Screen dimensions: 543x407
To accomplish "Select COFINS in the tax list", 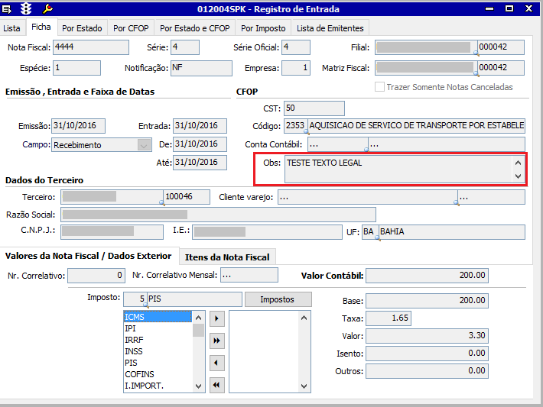I will 158,374.
